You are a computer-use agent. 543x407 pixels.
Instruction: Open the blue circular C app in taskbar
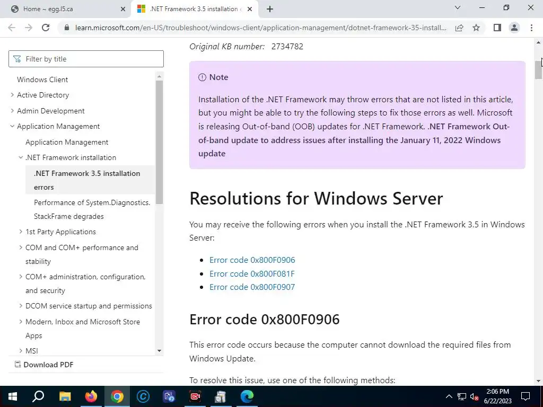click(x=143, y=396)
